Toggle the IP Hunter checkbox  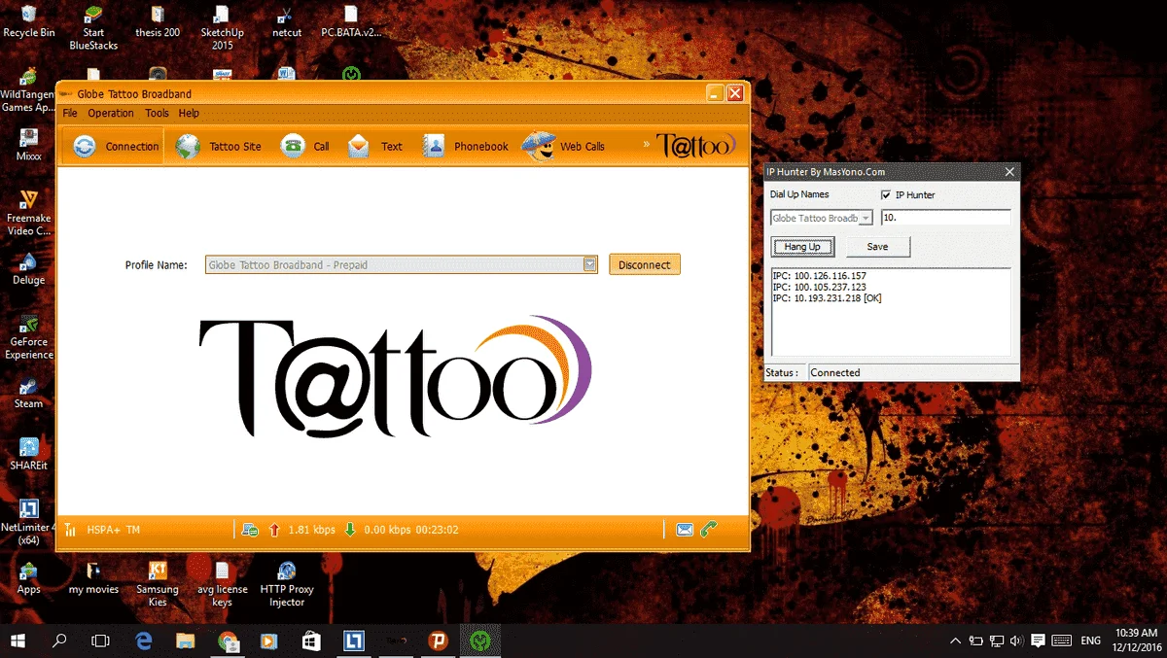[885, 195]
